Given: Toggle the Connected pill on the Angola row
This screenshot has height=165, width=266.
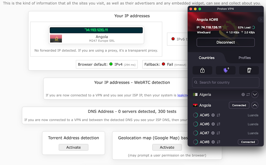Looking at the screenshot, I should click(239, 105).
